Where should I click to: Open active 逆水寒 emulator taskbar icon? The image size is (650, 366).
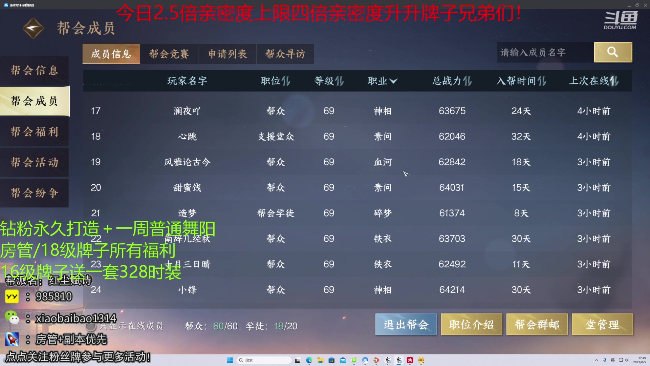pos(399,360)
